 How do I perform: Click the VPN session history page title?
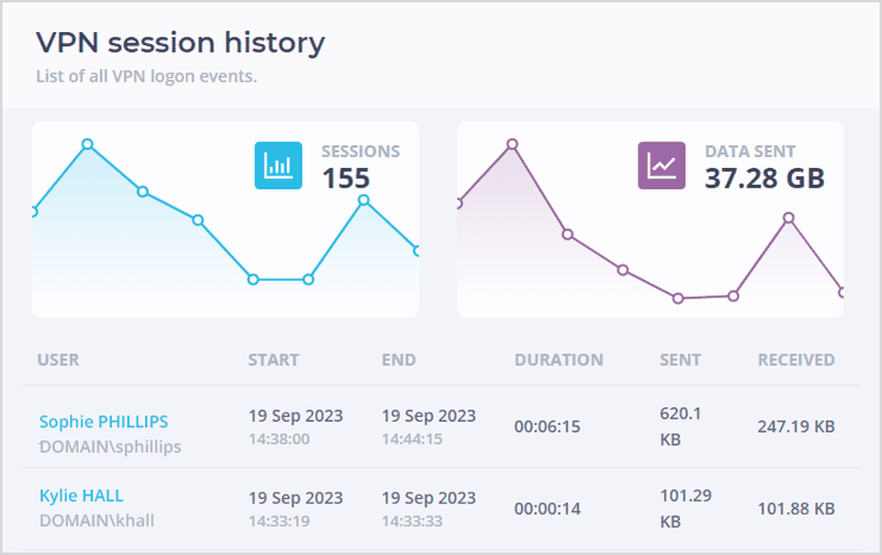[x=180, y=42]
